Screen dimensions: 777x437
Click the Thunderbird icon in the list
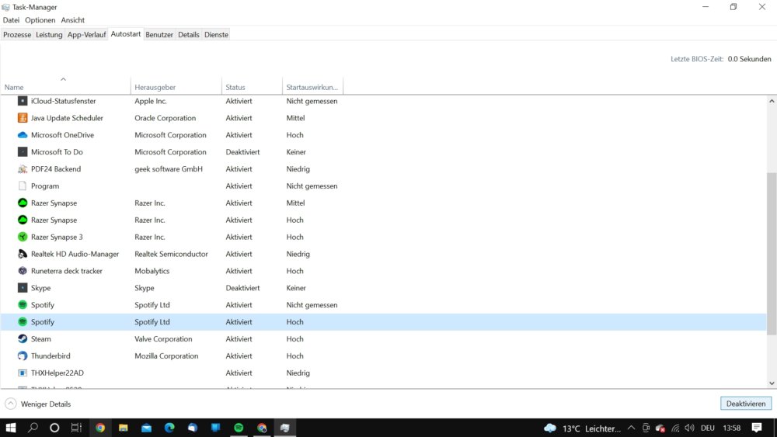[23, 355]
